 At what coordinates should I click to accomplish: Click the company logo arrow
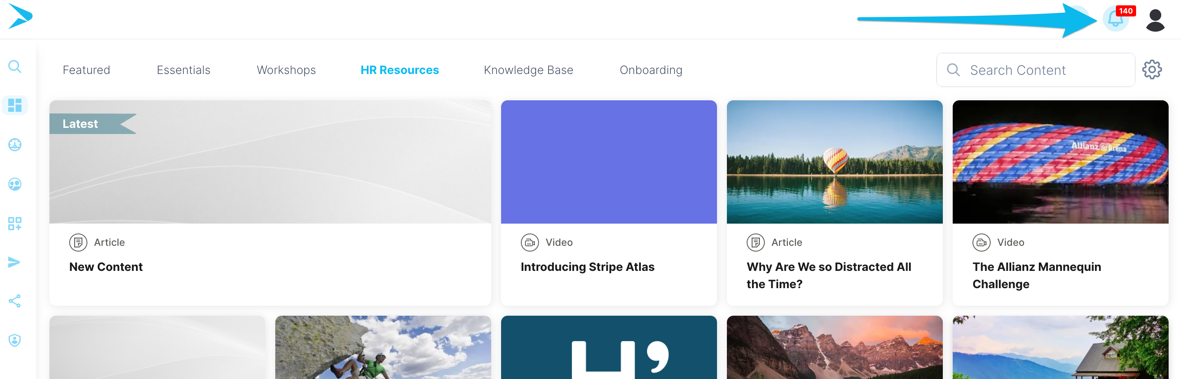click(20, 16)
